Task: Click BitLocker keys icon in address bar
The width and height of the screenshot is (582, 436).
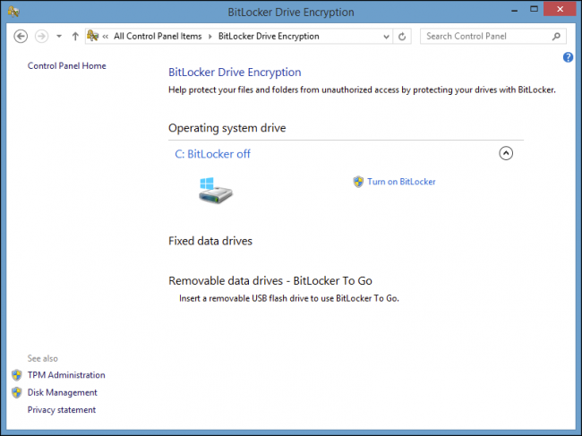Action: click(x=93, y=36)
